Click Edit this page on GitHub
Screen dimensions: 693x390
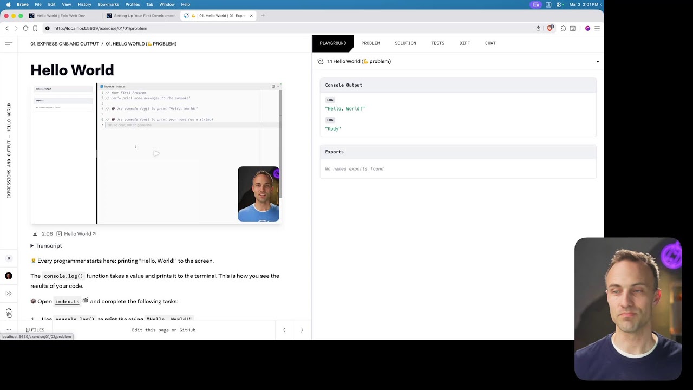coord(164,330)
